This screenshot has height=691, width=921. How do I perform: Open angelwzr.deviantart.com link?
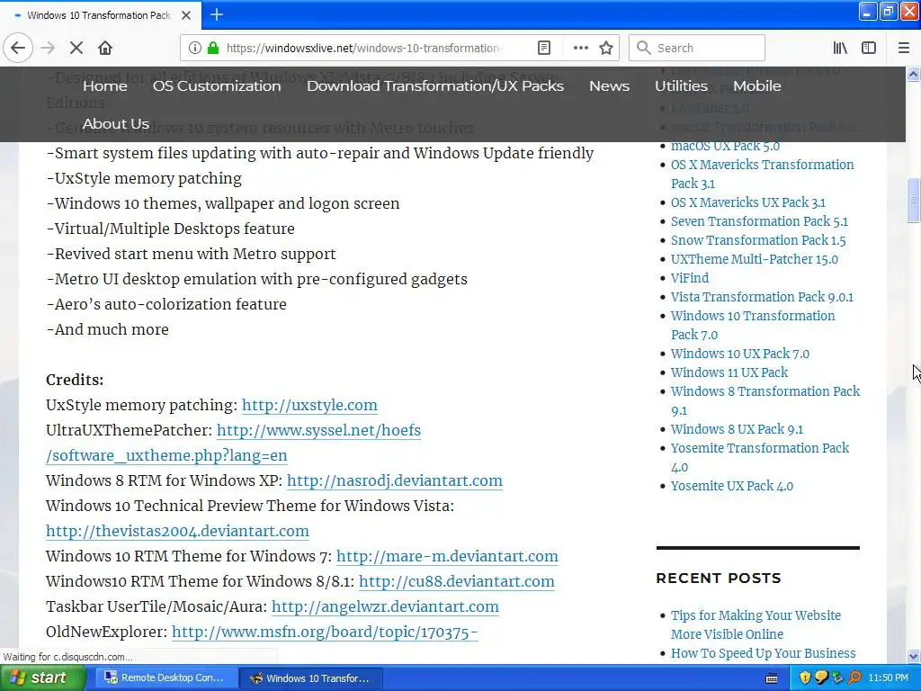385,607
